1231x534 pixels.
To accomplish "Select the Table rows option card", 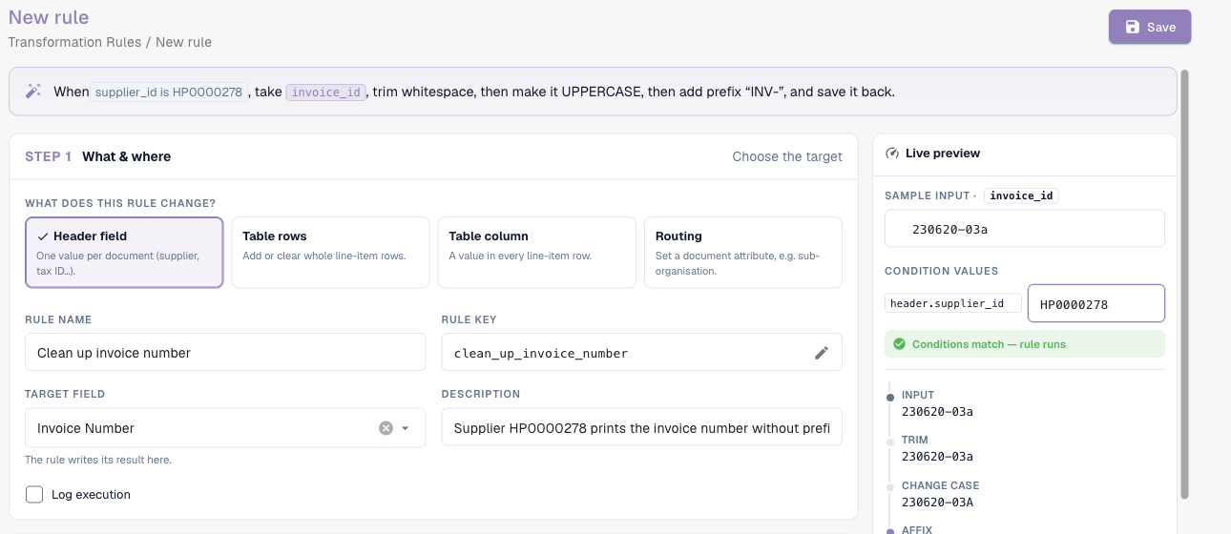I will [x=330, y=253].
